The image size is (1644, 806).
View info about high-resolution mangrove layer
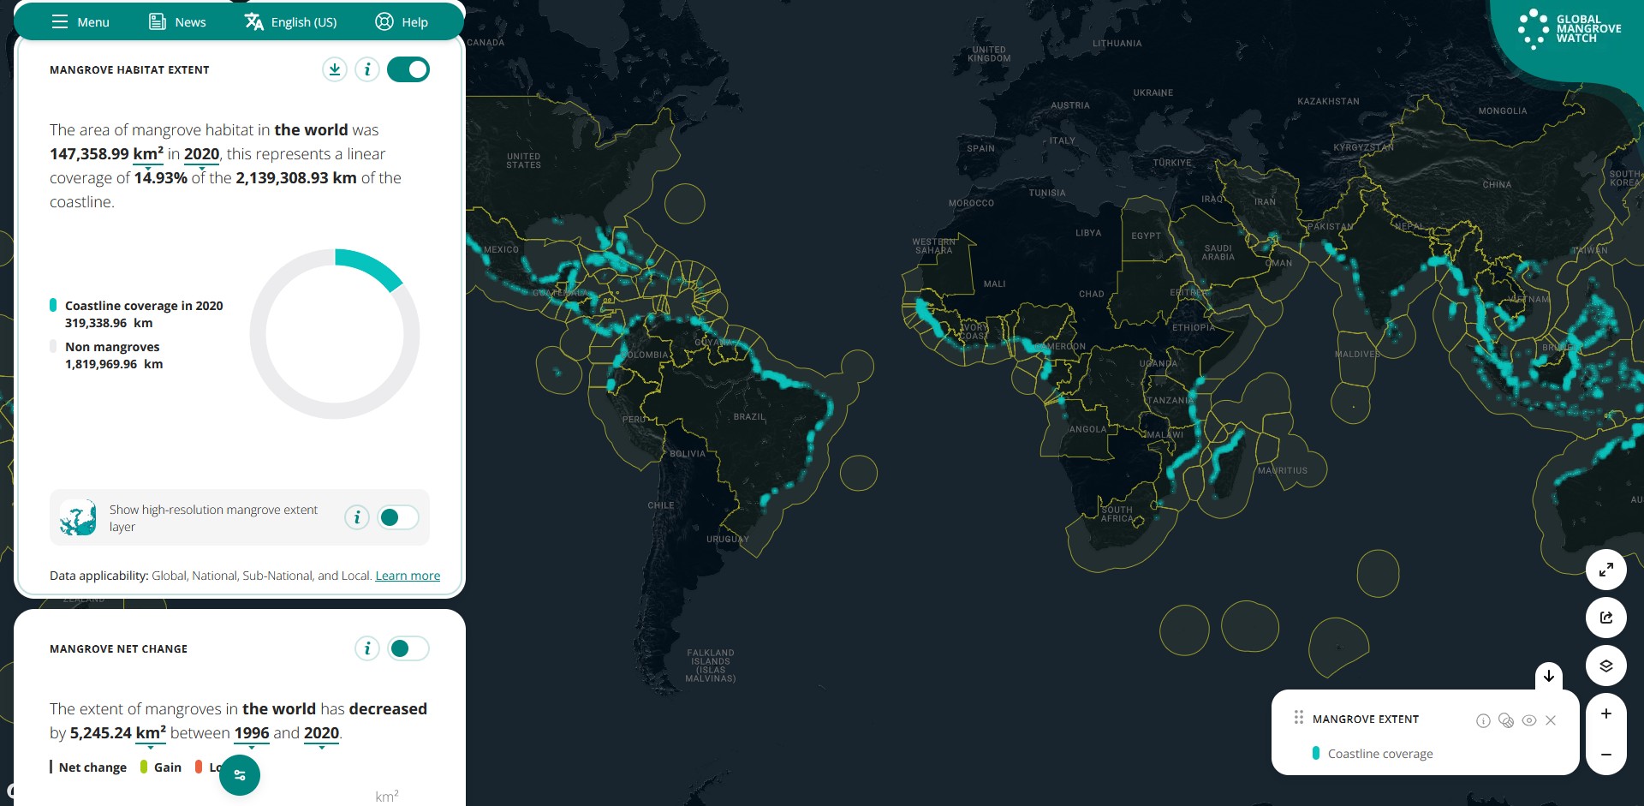pyautogui.click(x=356, y=517)
